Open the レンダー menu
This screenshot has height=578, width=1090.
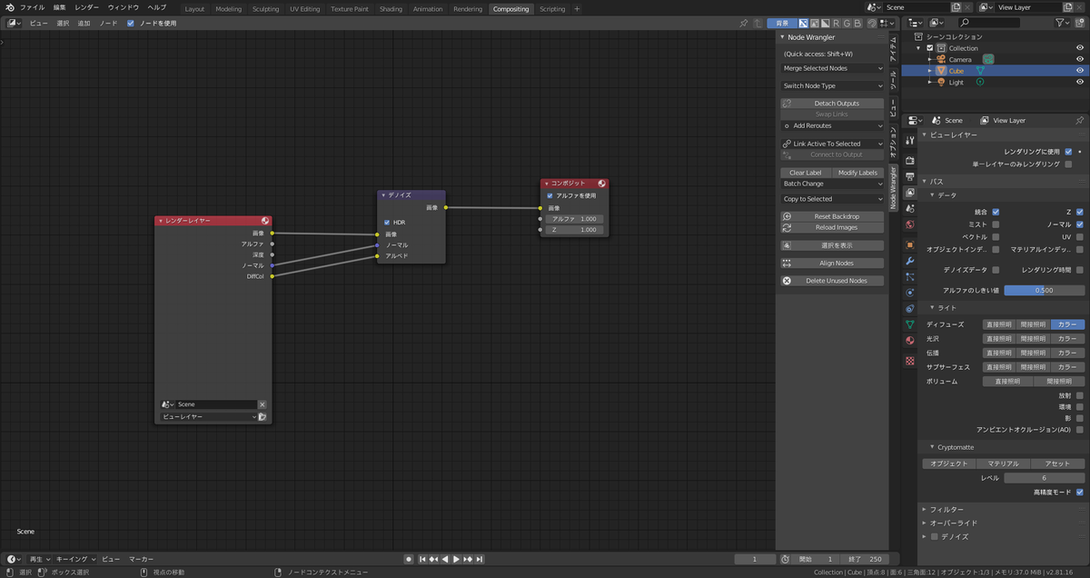(87, 7)
